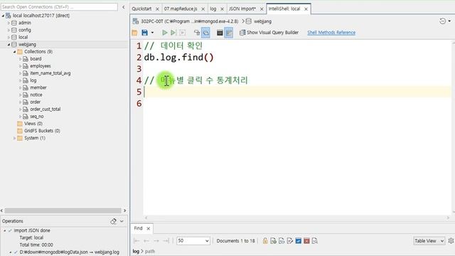Go to first page of results
Screen dimensions: 455x256
[136, 241]
